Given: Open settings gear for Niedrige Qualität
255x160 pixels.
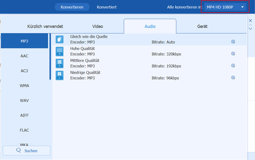Looking at the screenshot, I should 233,78.
